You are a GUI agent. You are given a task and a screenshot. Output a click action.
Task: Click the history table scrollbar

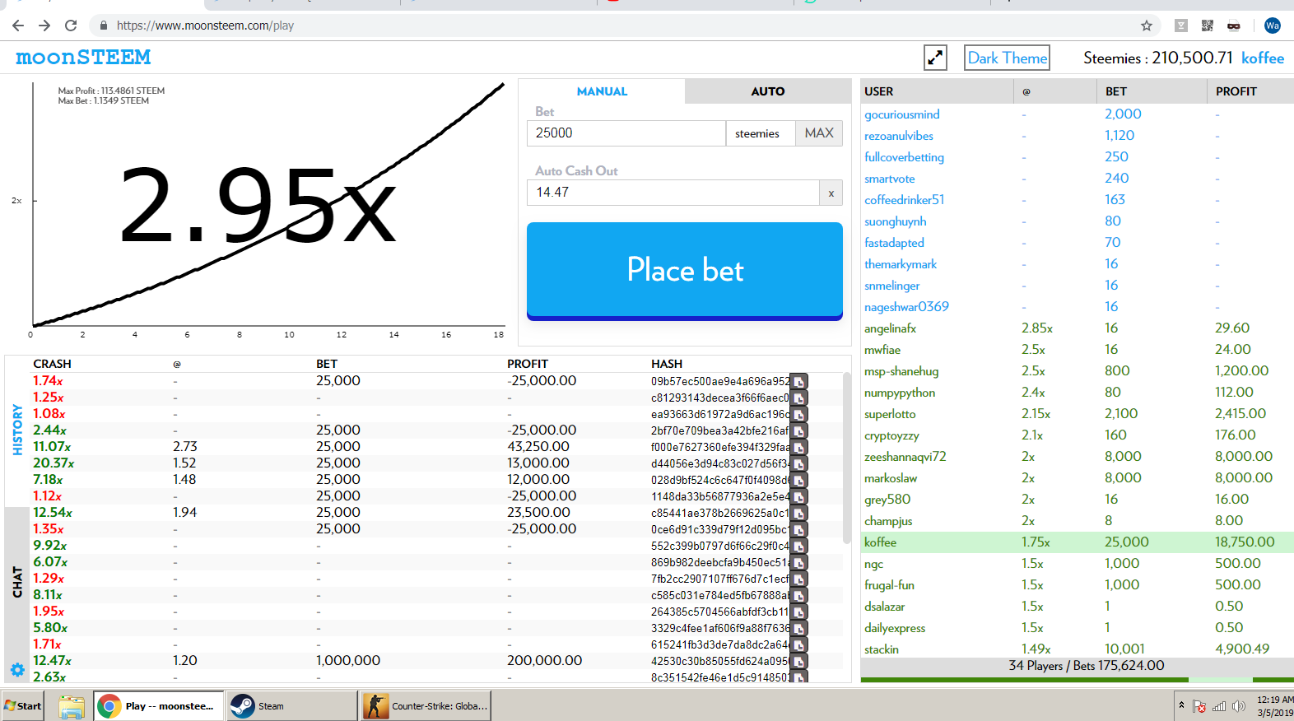pos(846,458)
